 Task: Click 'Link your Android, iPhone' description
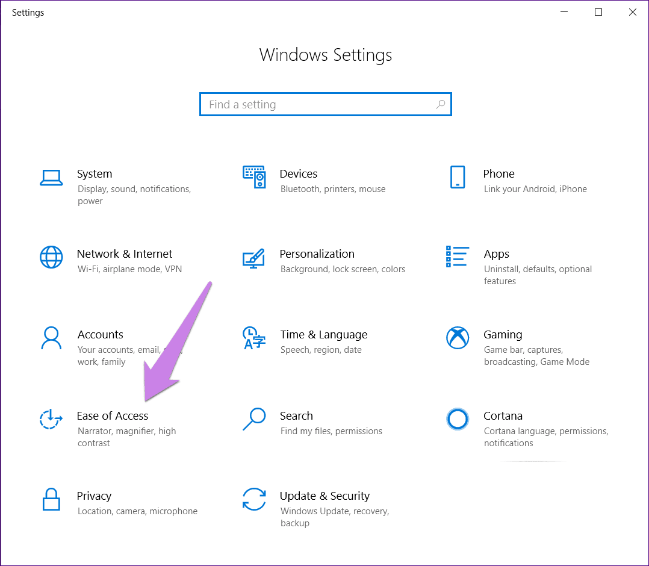coord(535,189)
